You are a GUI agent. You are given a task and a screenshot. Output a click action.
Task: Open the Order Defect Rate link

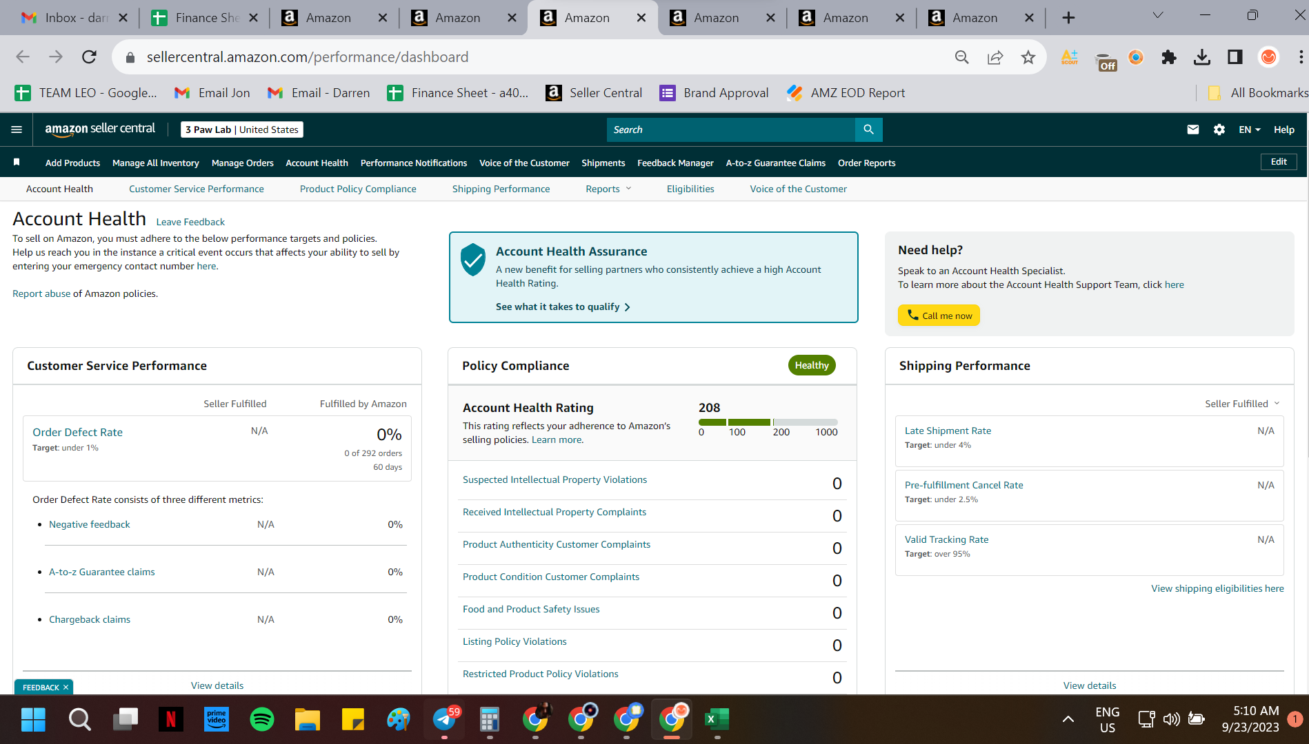point(77,432)
